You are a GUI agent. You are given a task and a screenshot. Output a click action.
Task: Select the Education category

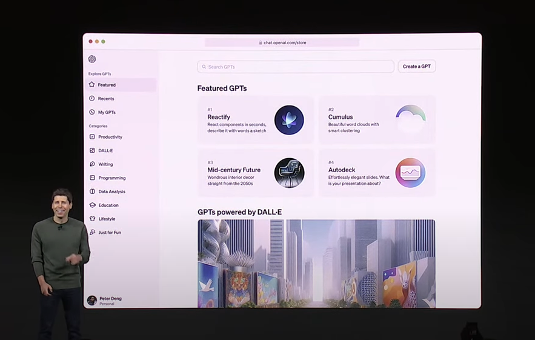(x=108, y=205)
